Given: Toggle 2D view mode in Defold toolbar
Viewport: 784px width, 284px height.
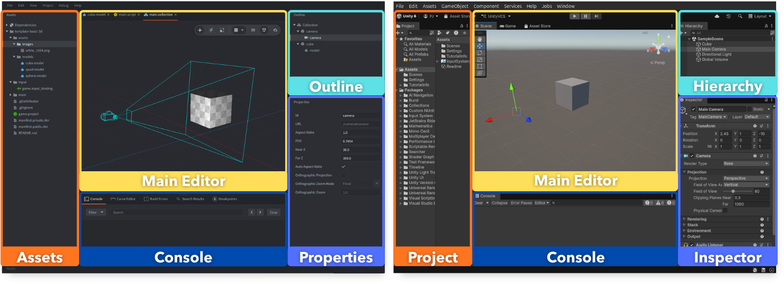Looking at the screenshot, I should (253, 30).
